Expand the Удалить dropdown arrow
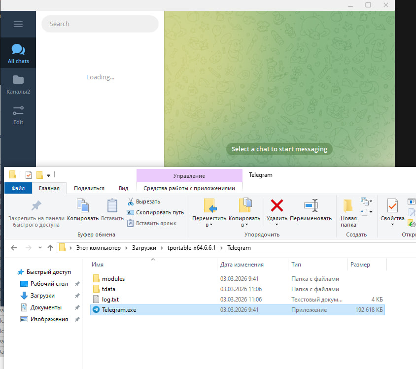The image size is (416, 369). (277, 225)
